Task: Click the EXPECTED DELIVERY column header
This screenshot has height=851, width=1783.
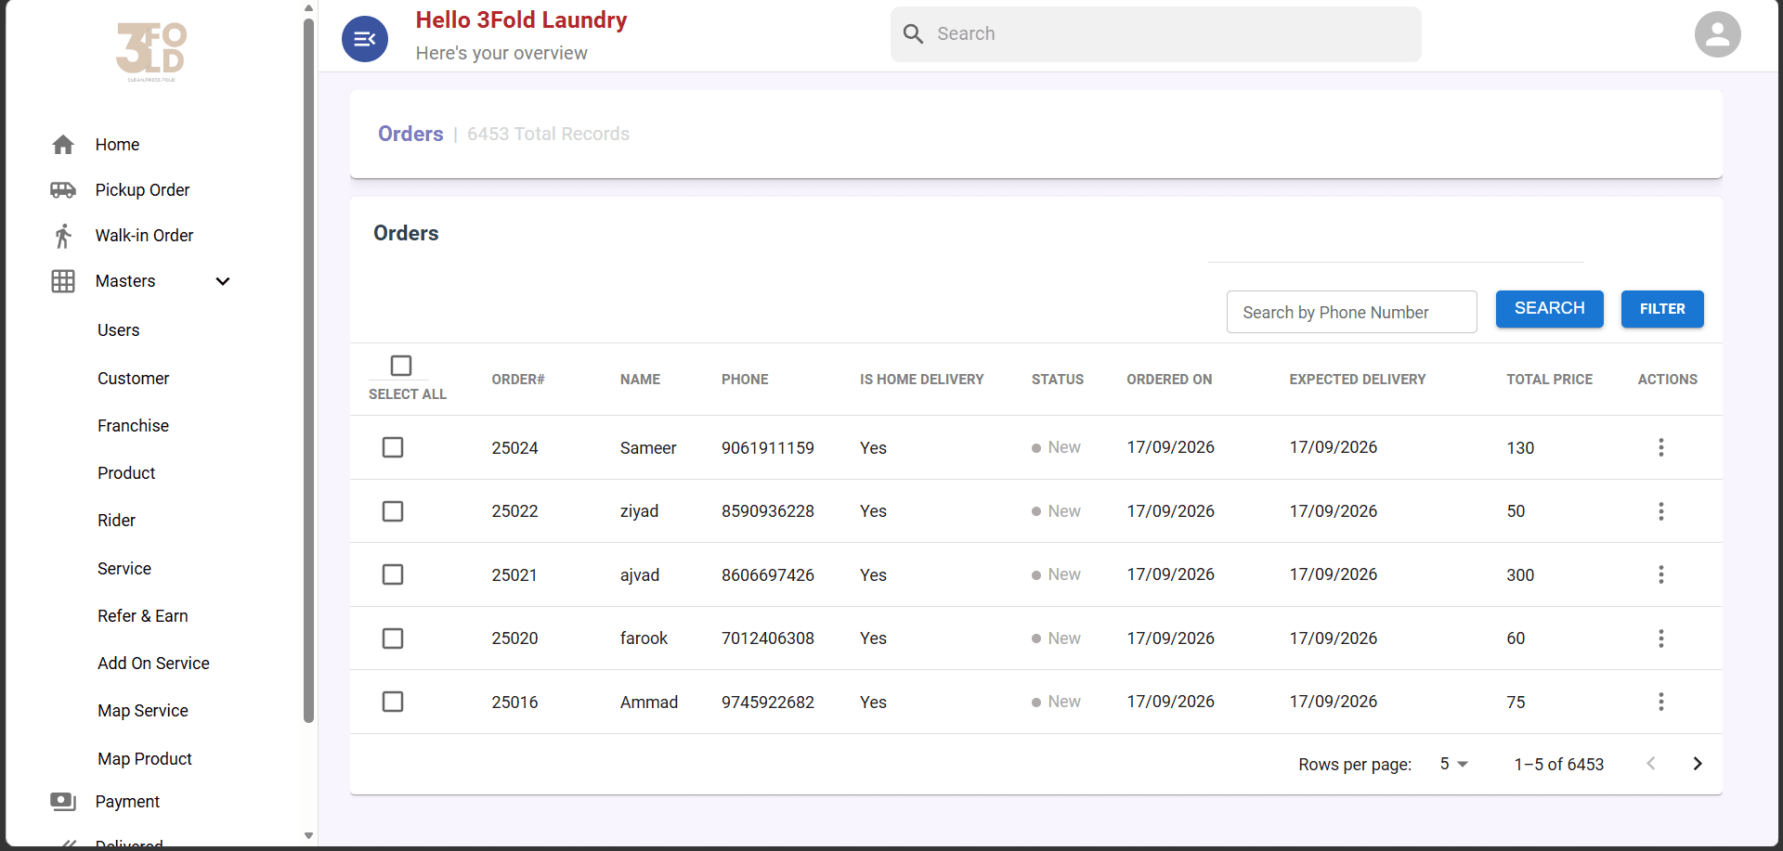Action: 1357,380
